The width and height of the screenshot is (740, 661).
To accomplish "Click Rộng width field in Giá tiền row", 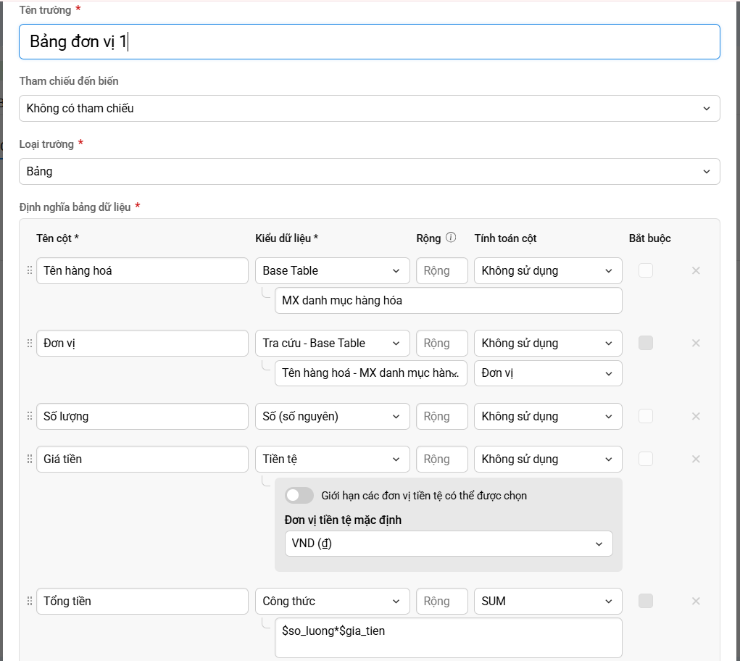I will 441,459.
